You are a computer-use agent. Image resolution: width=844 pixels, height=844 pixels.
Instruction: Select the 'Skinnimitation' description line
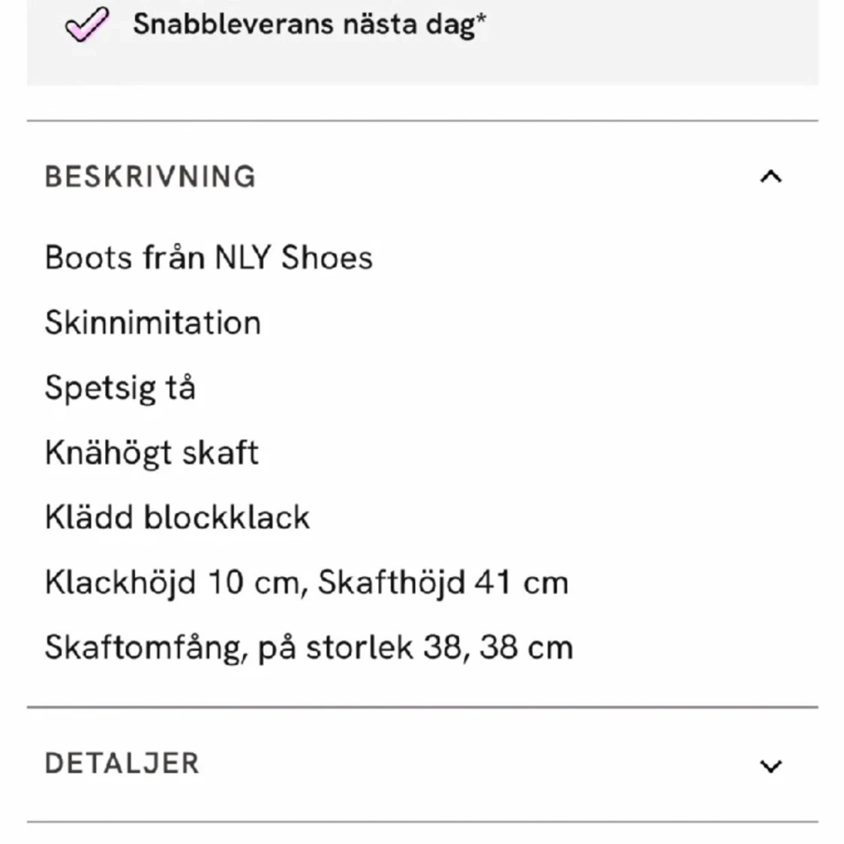click(x=153, y=323)
